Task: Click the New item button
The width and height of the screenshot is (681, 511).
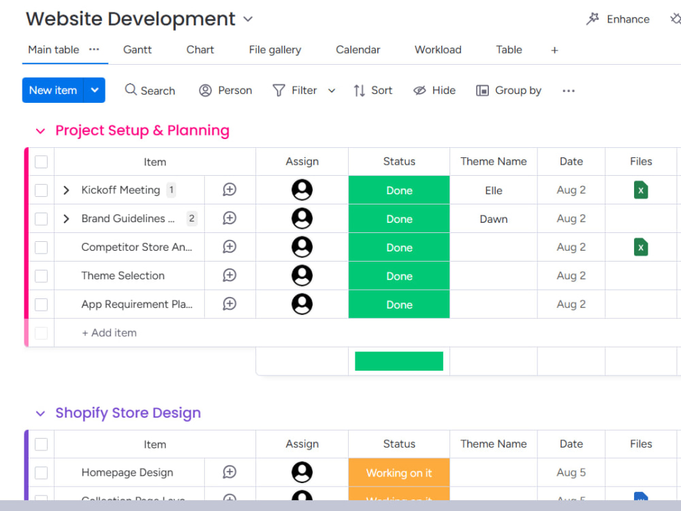Action: 52,90
